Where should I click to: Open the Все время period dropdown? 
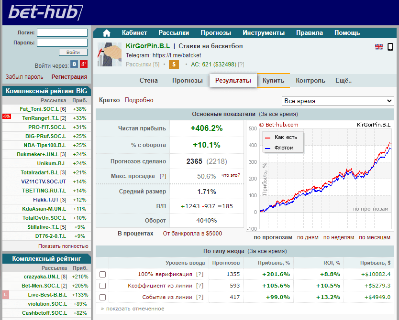[x=338, y=101]
